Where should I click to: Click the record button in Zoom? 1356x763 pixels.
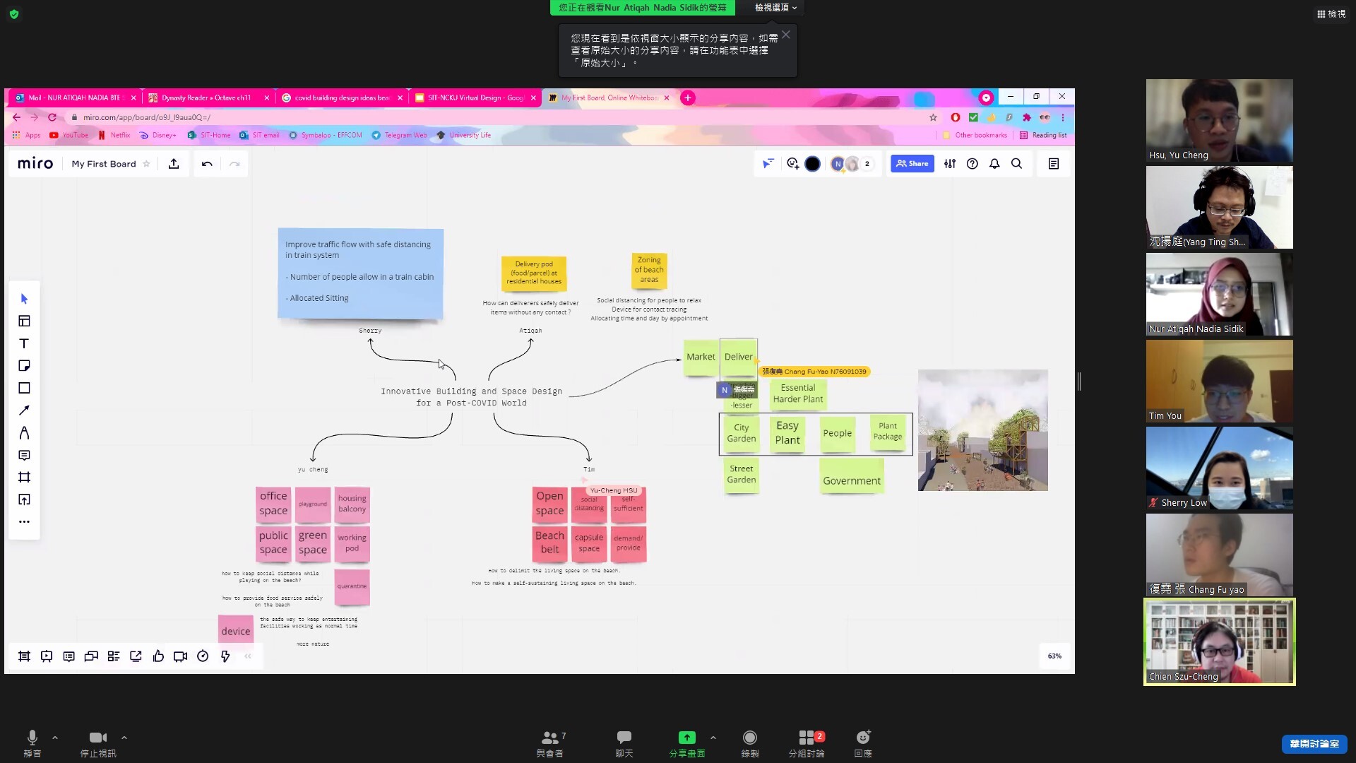pos(750,743)
